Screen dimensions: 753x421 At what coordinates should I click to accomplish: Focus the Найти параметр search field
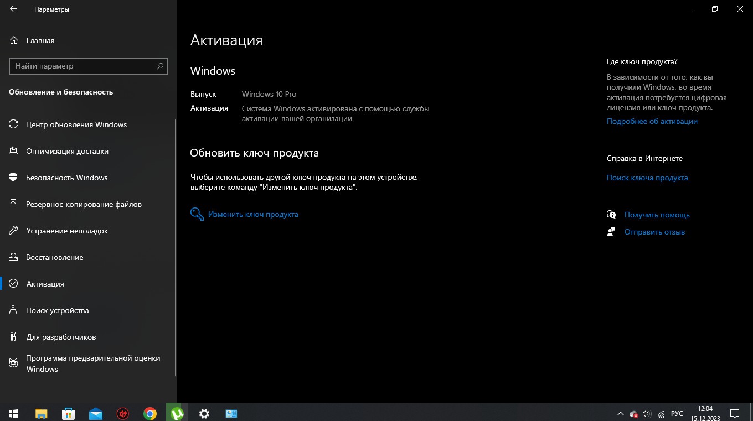coord(89,66)
